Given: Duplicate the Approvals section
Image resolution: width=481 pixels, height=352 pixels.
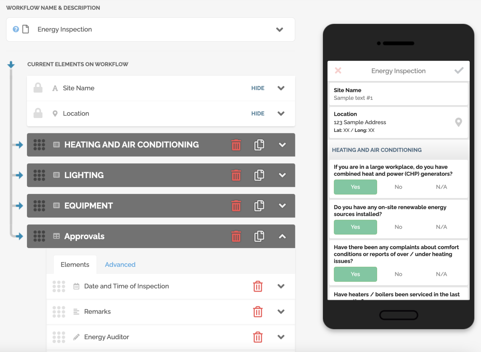Looking at the screenshot, I should (x=259, y=236).
